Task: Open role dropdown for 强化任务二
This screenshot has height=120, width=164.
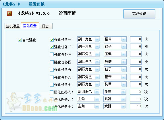Action: pyautogui.click(x=89, y=46)
